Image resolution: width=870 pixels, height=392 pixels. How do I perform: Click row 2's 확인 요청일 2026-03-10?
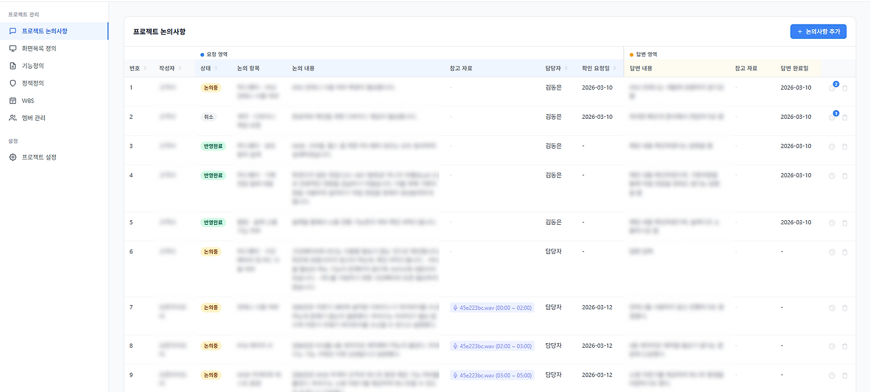[597, 117]
